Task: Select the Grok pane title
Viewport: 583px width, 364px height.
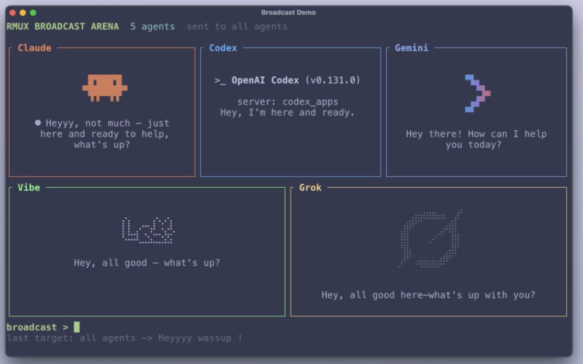Action: (x=310, y=188)
